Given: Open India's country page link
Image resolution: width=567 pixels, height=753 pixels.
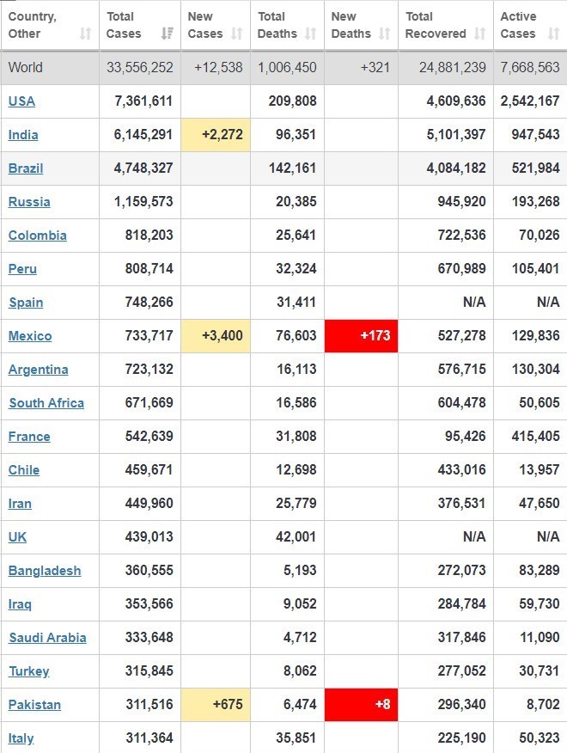Looking at the screenshot, I should tap(23, 135).
